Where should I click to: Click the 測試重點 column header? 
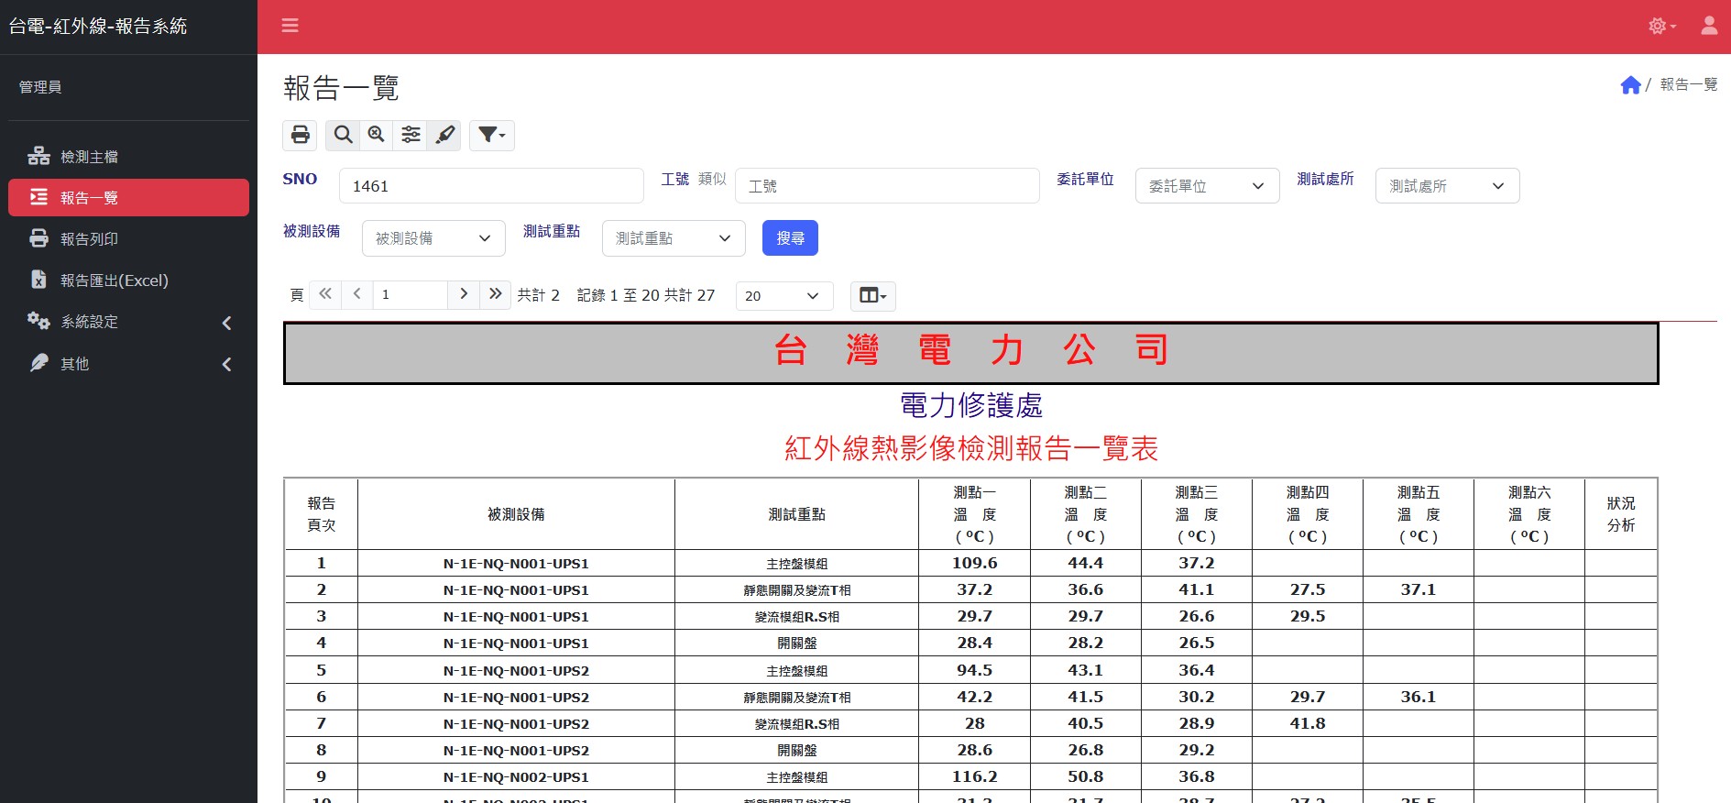(x=796, y=514)
